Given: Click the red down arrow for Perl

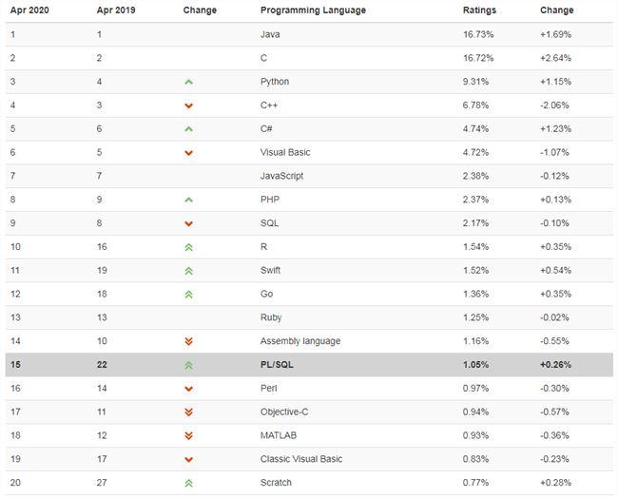Looking at the screenshot, I should coord(188,389).
